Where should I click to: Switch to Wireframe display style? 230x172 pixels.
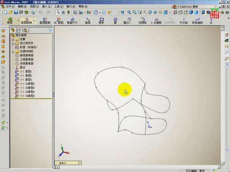pos(175,13)
